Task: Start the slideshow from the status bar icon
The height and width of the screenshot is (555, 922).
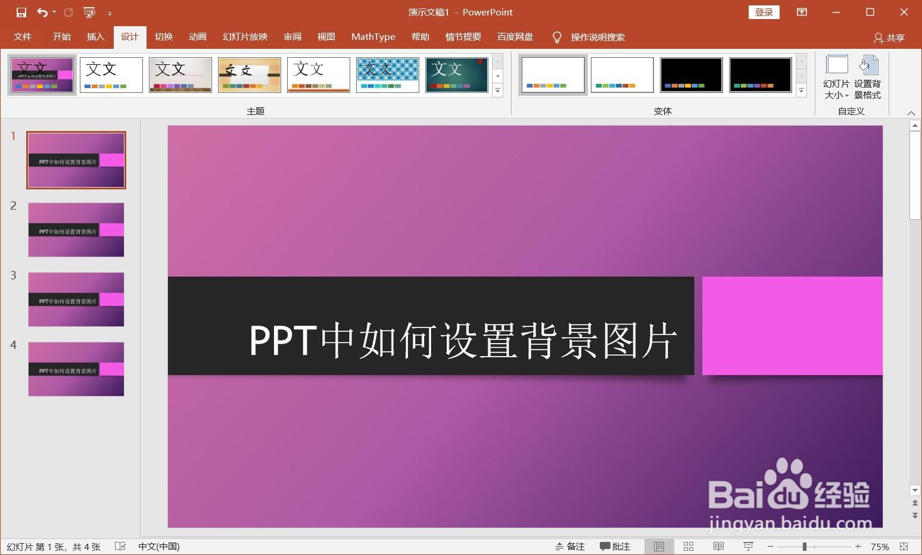Action: (747, 546)
